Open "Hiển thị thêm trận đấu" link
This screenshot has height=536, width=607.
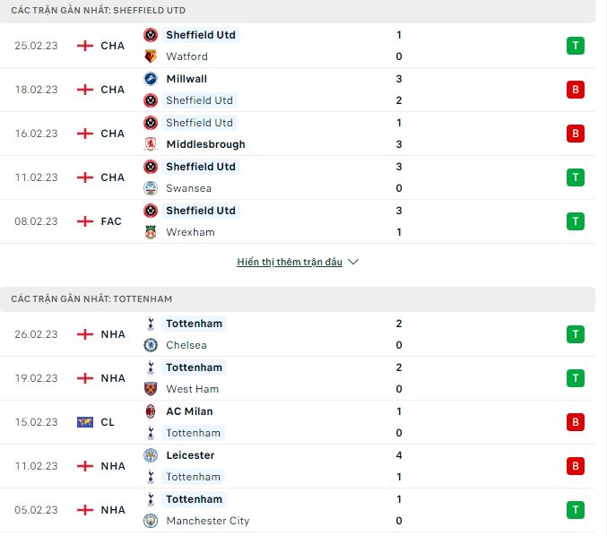[290, 262]
